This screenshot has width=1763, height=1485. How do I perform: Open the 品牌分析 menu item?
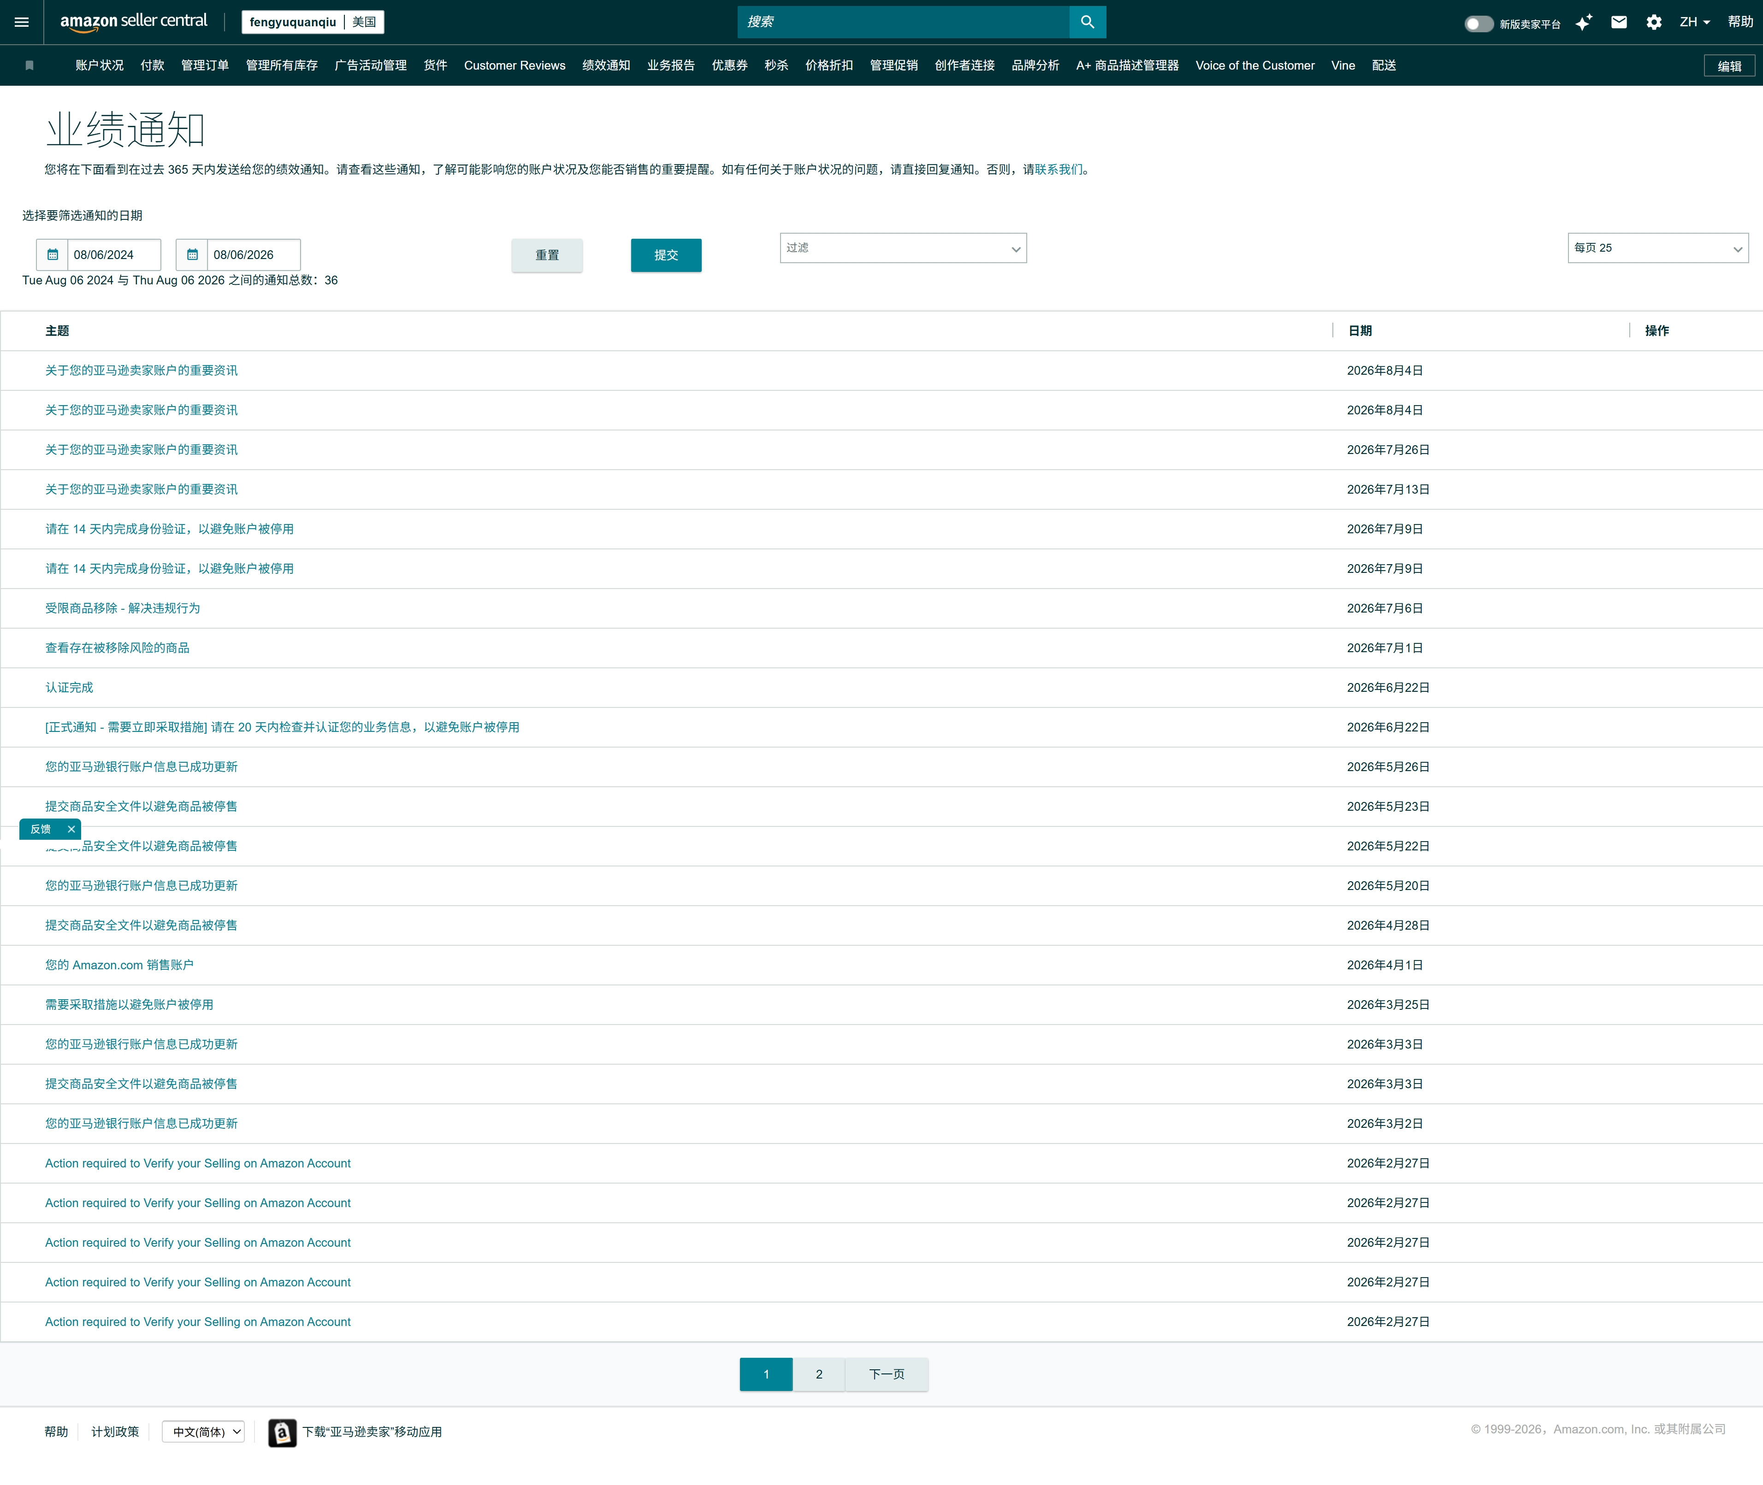click(x=1035, y=65)
